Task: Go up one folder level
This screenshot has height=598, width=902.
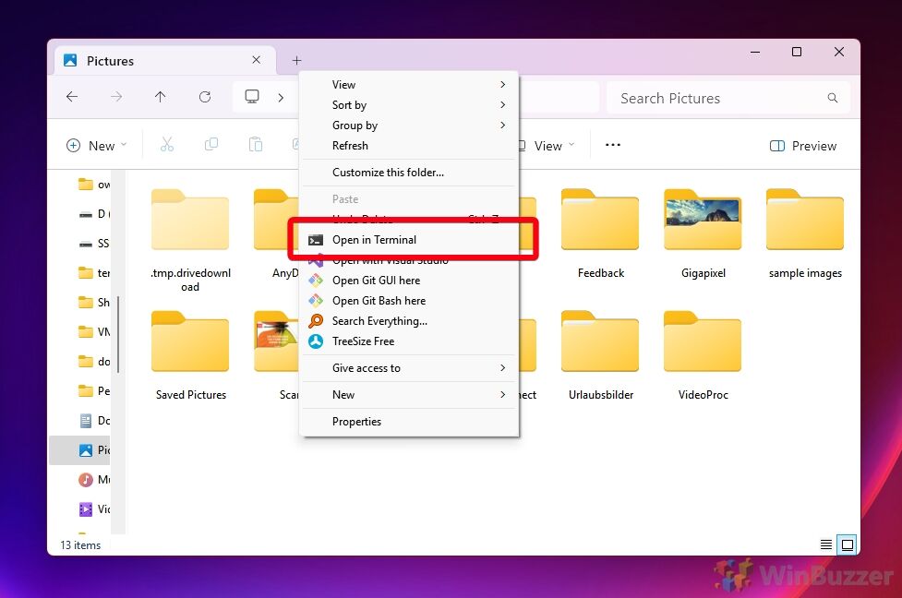Action: coord(161,97)
